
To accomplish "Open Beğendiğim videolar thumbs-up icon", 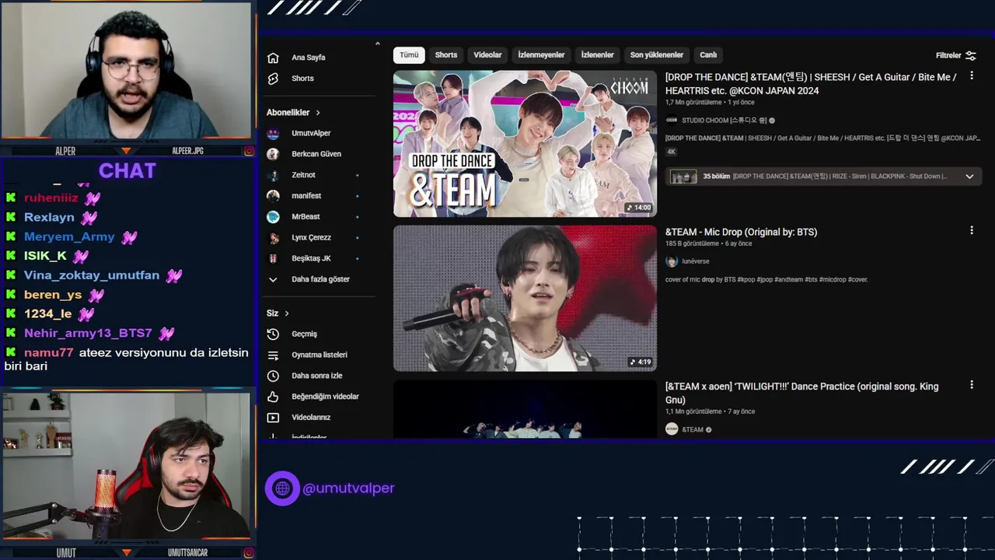I will (273, 397).
